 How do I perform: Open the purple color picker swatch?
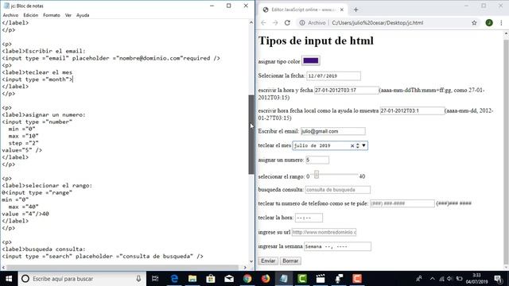point(311,60)
